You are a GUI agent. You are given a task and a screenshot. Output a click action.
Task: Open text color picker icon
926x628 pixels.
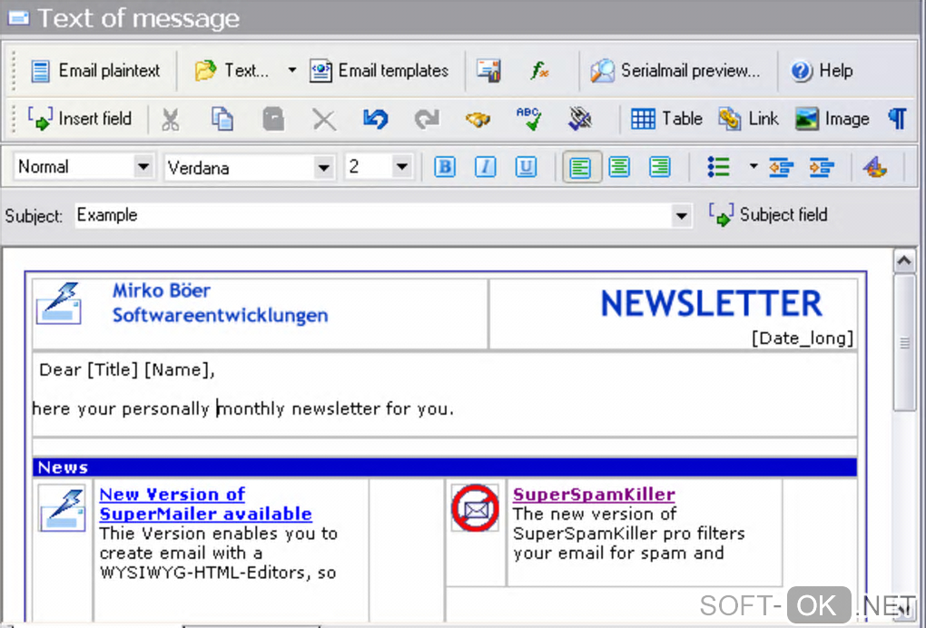(875, 168)
